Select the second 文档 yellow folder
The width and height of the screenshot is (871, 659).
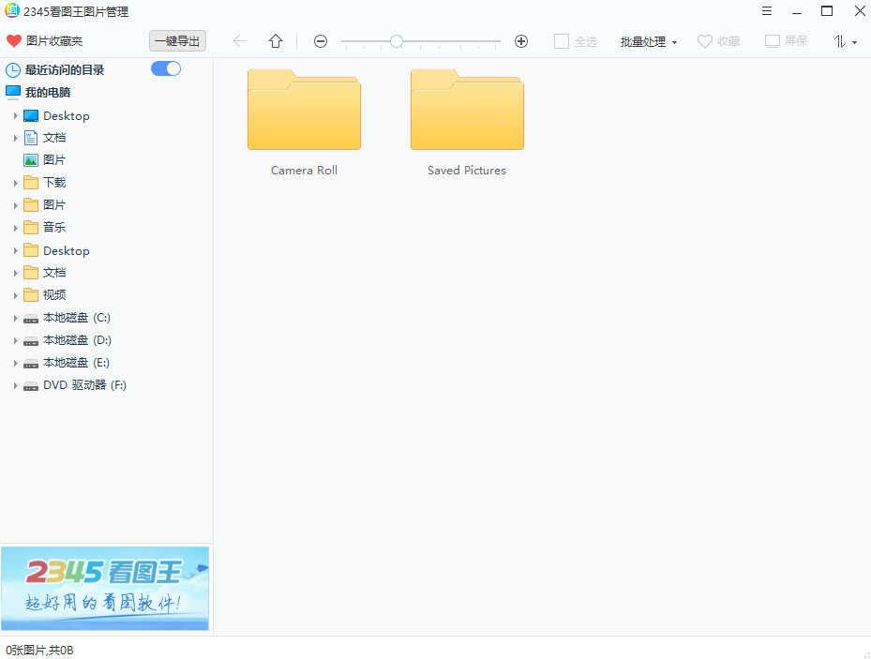pos(54,273)
